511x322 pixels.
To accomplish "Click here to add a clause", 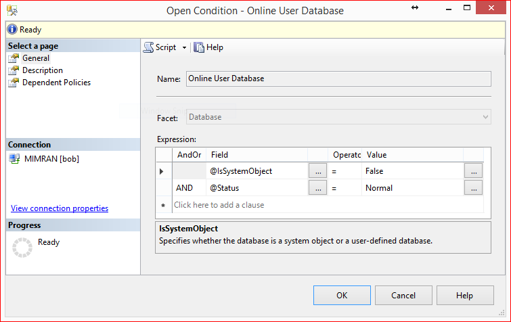I will click(219, 205).
